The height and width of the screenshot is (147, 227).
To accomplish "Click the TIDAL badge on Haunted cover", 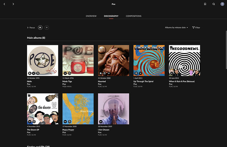I will (109, 73).
